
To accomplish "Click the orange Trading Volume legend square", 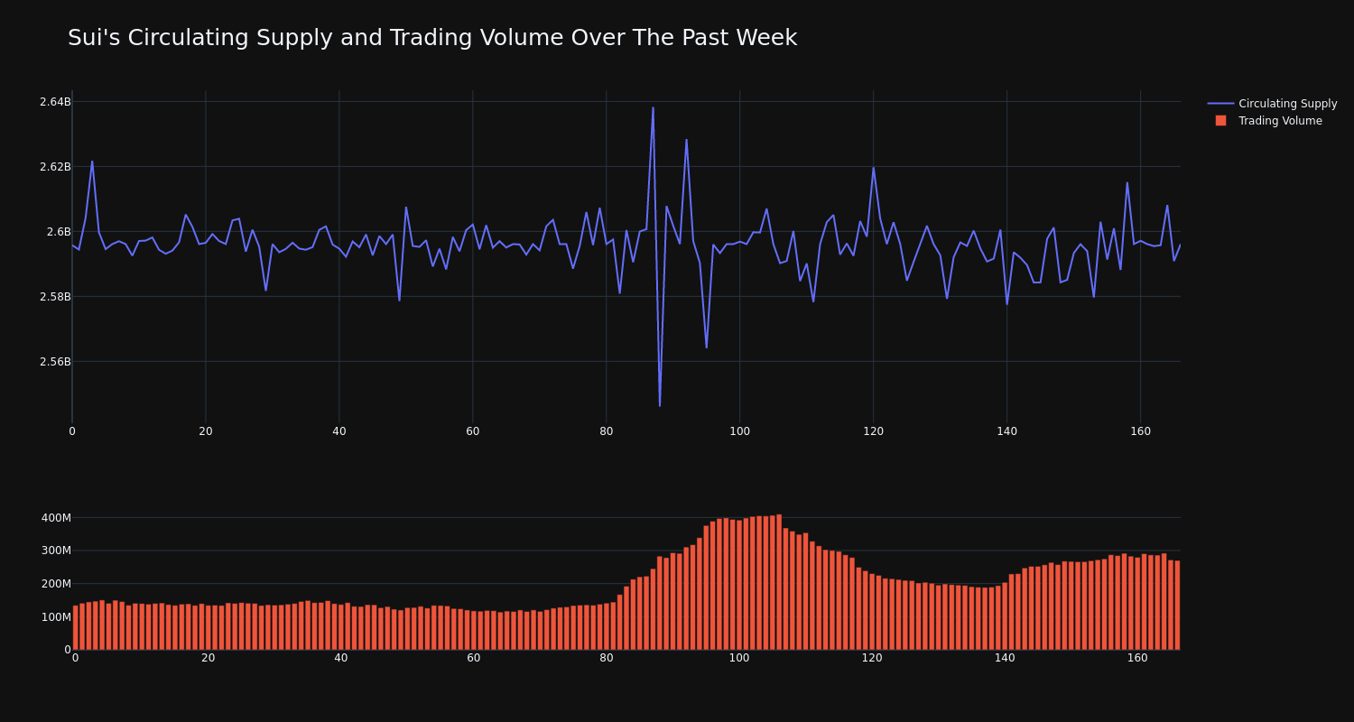I will (x=1220, y=121).
